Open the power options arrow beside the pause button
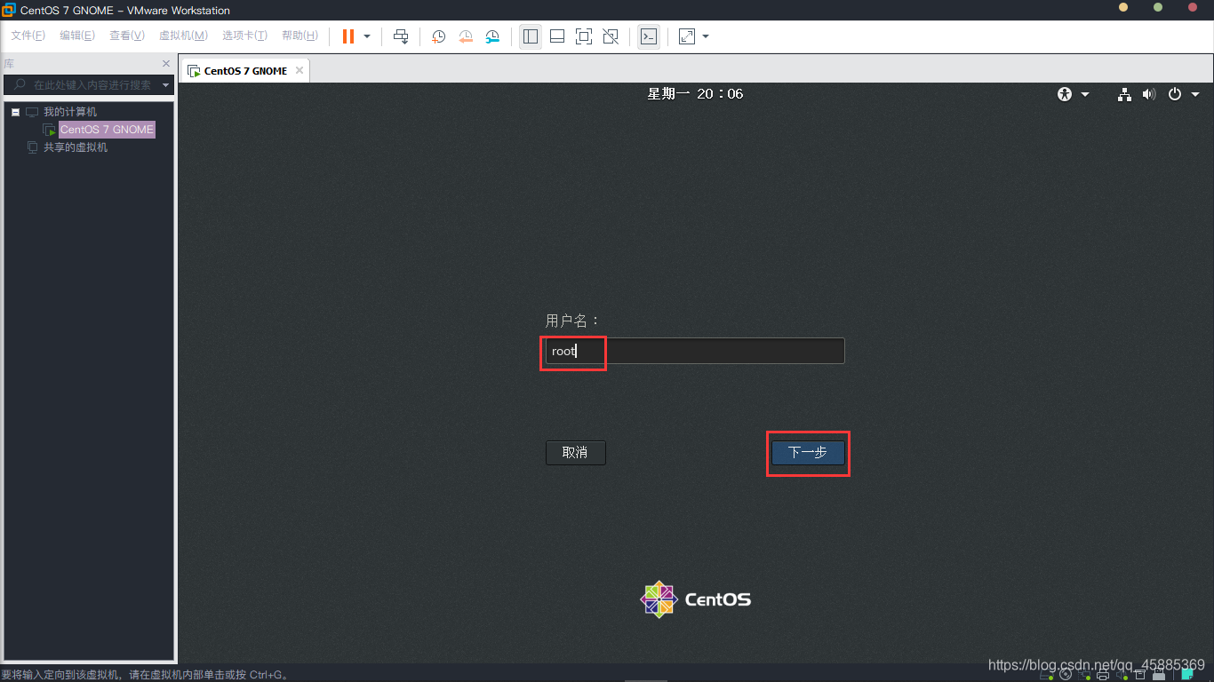 click(x=367, y=36)
